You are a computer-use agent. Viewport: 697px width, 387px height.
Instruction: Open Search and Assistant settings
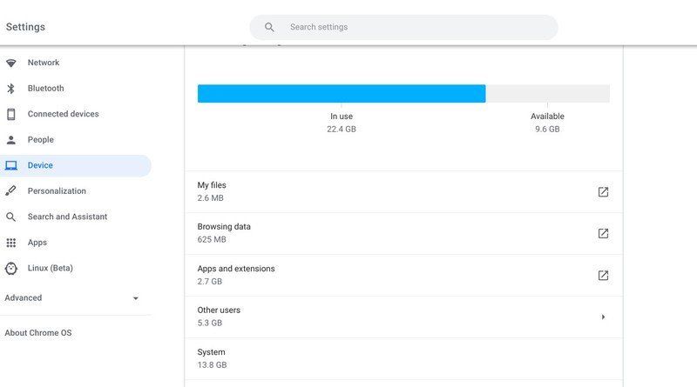(x=67, y=217)
